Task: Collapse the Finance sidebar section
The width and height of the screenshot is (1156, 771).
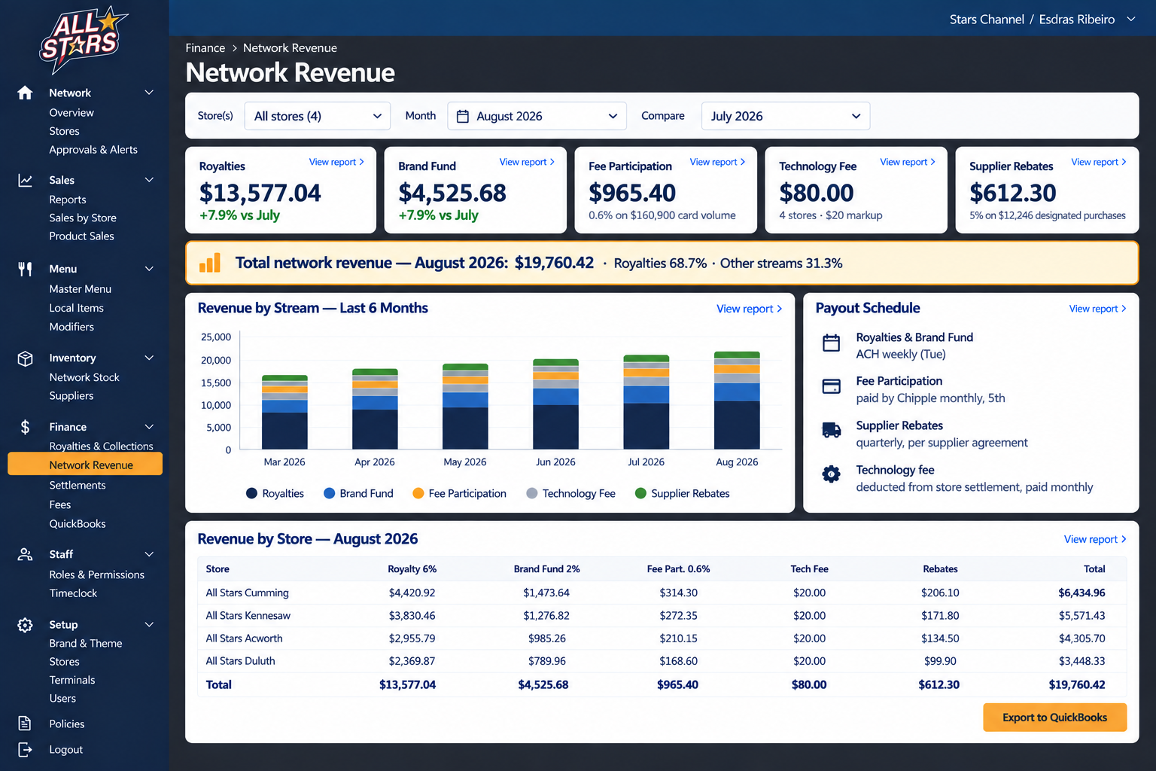Action: [x=149, y=427]
